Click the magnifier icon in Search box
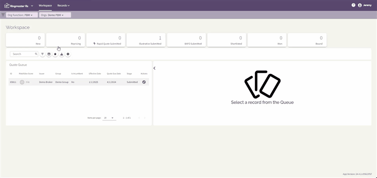Viewport: 377px width, 178px height. point(36,54)
